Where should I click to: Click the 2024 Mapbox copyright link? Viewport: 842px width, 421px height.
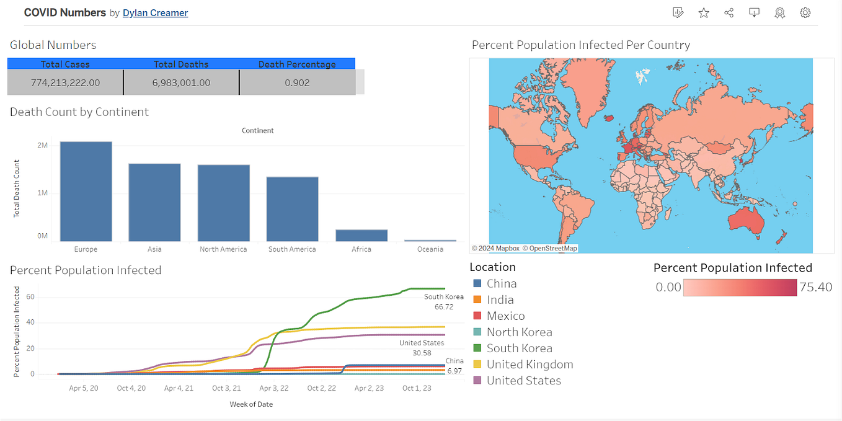coord(495,247)
